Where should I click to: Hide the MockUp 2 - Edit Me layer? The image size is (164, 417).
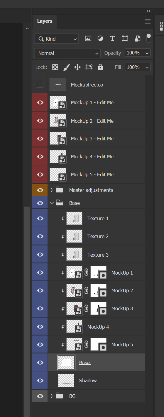40,121
